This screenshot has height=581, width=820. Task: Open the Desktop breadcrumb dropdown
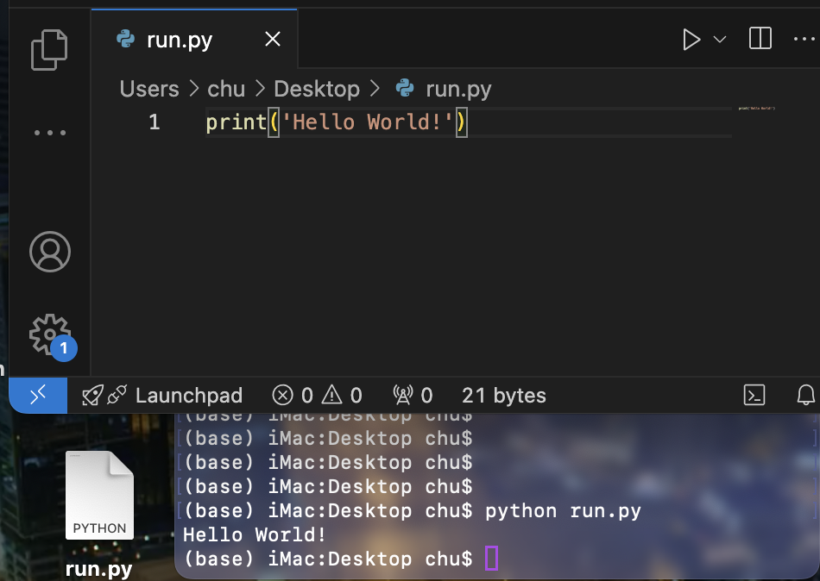tap(317, 89)
